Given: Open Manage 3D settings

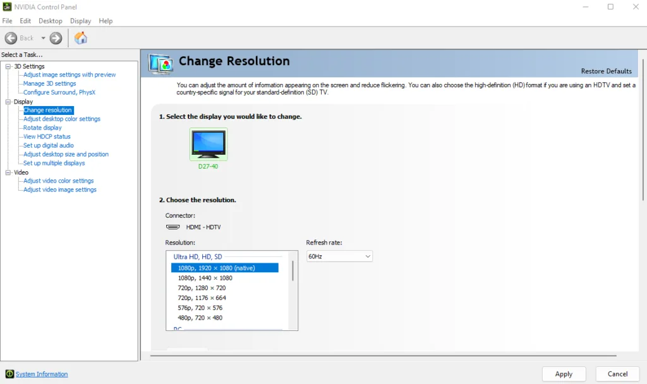Looking at the screenshot, I should (x=49, y=83).
